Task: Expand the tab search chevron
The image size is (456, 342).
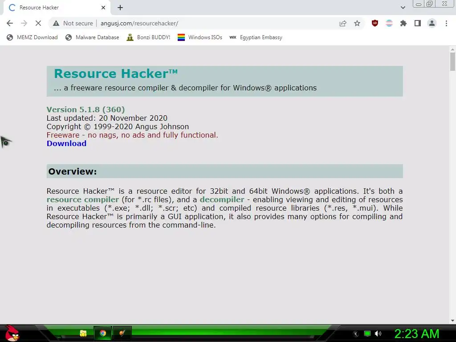Action: [403, 8]
